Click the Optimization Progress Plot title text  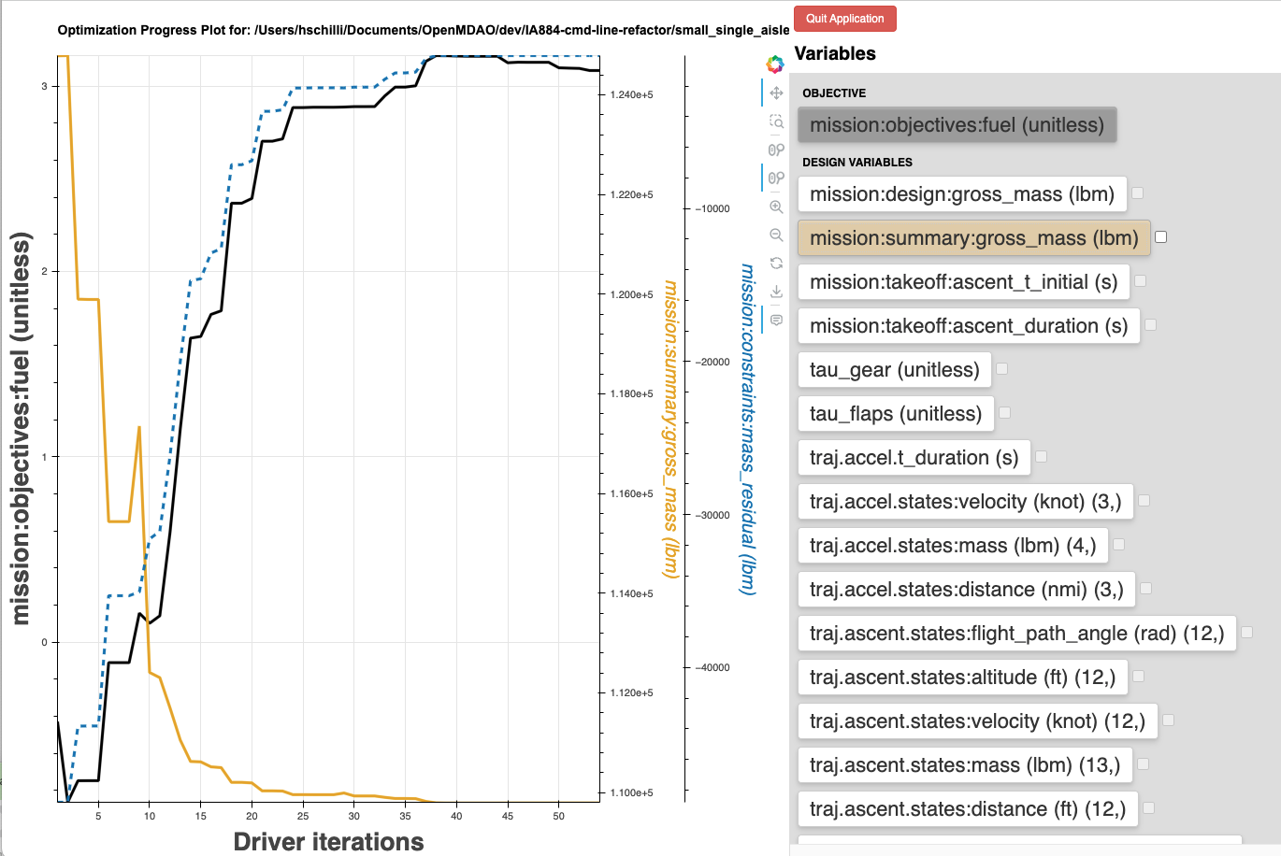tap(424, 30)
